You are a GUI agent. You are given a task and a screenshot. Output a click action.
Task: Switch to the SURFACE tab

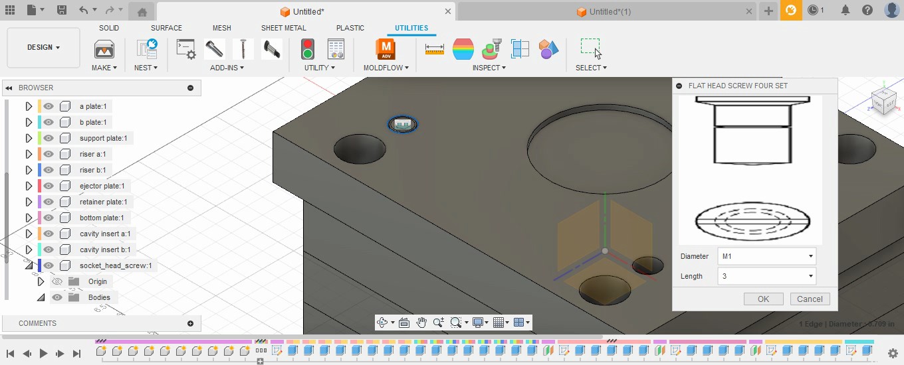click(166, 28)
